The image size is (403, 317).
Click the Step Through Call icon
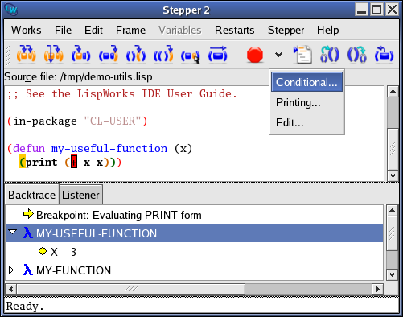tap(54, 55)
